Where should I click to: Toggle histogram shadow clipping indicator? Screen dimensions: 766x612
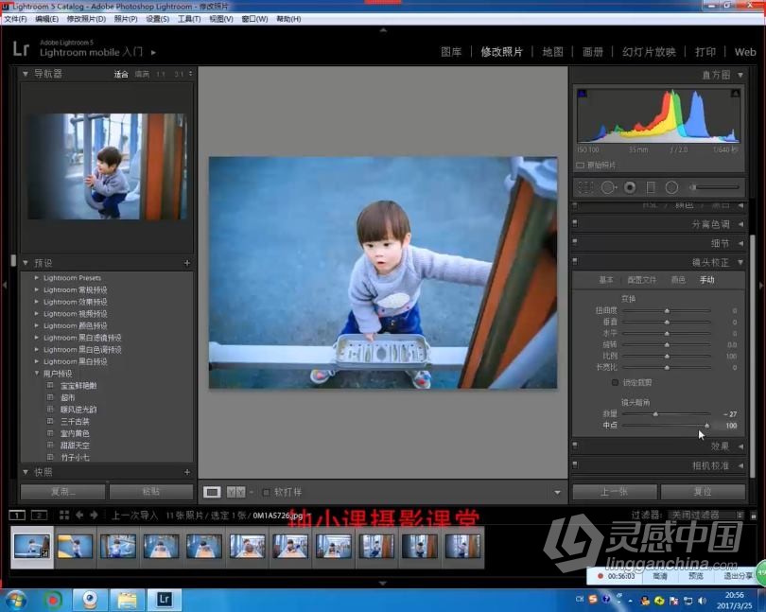click(583, 93)
